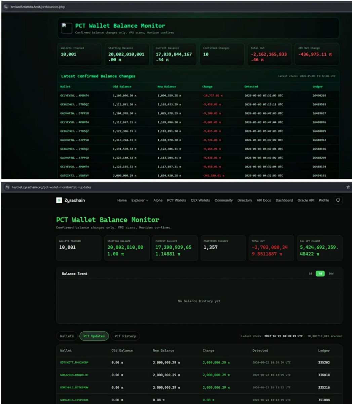The width and height of the screenshot is (352, 404).
Task: Click the broken image icon beside PCT Wallet Balance Monitor
Action: [67, 28]
